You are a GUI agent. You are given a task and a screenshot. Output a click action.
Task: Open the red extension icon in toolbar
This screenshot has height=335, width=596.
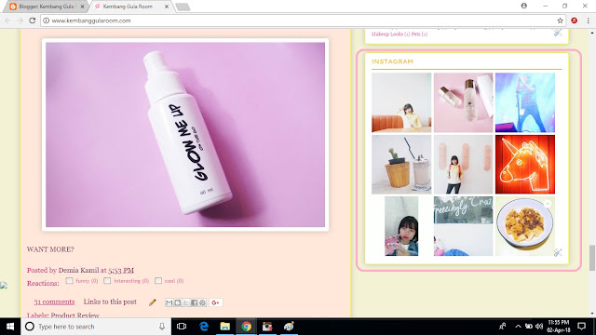pyautogui.click(x=575, y=20)
